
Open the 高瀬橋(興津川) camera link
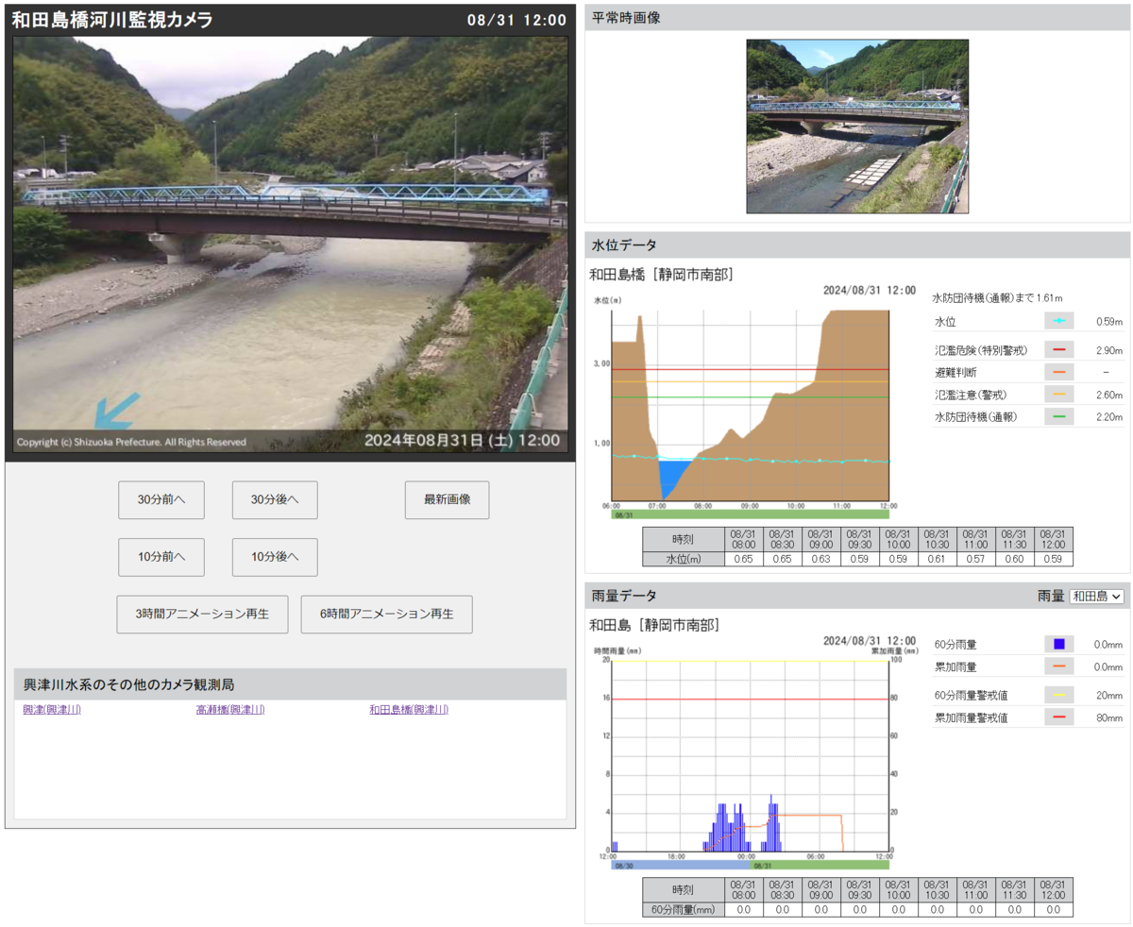[x=230, y=709]
